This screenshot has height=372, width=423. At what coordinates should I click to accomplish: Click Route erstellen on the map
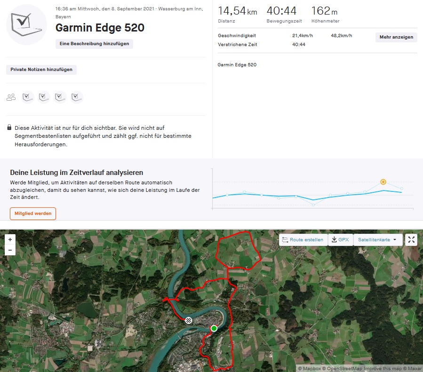coord(303,240)
